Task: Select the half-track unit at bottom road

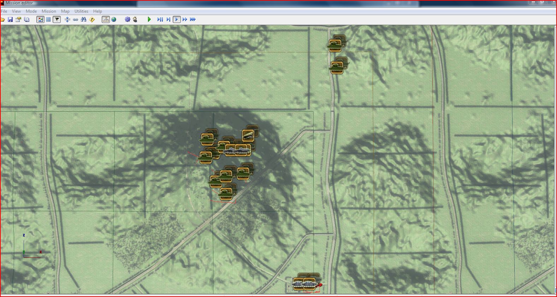Action: point(309,284)
